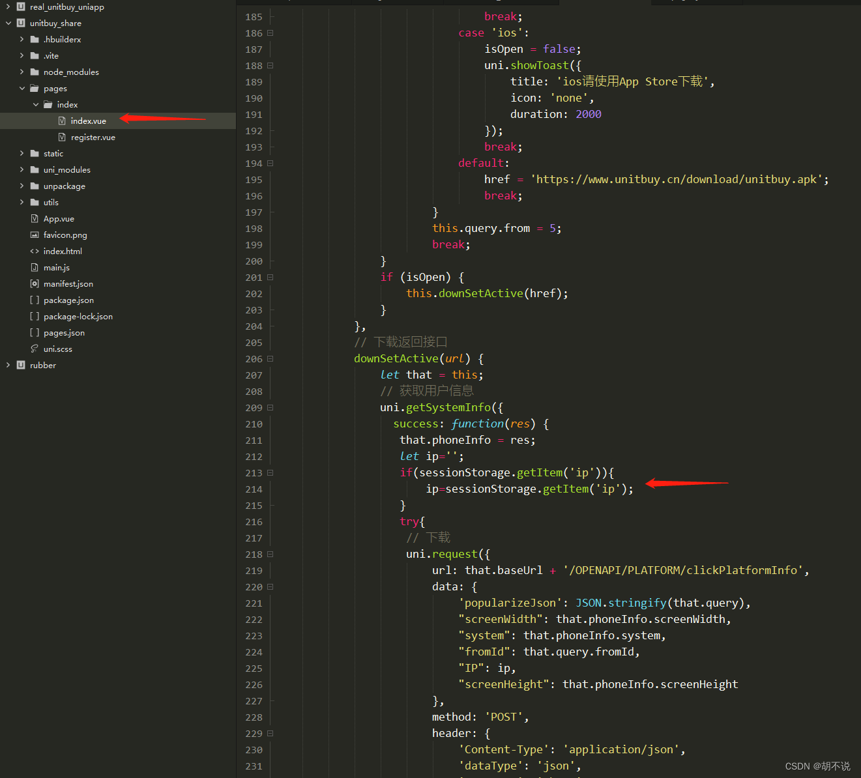Fold code block at line 186

270,33
